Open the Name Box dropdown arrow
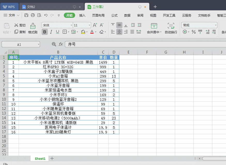This screenshot has width=226, height=165. [39, 44]
